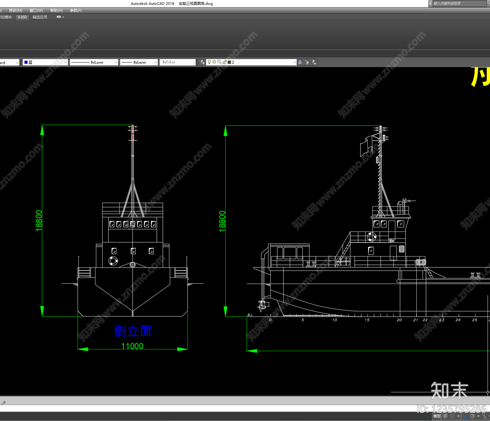Toggle snap mode dotted grid icon
The width and height of the screenshot is (490, 421).
pos(452,416)
